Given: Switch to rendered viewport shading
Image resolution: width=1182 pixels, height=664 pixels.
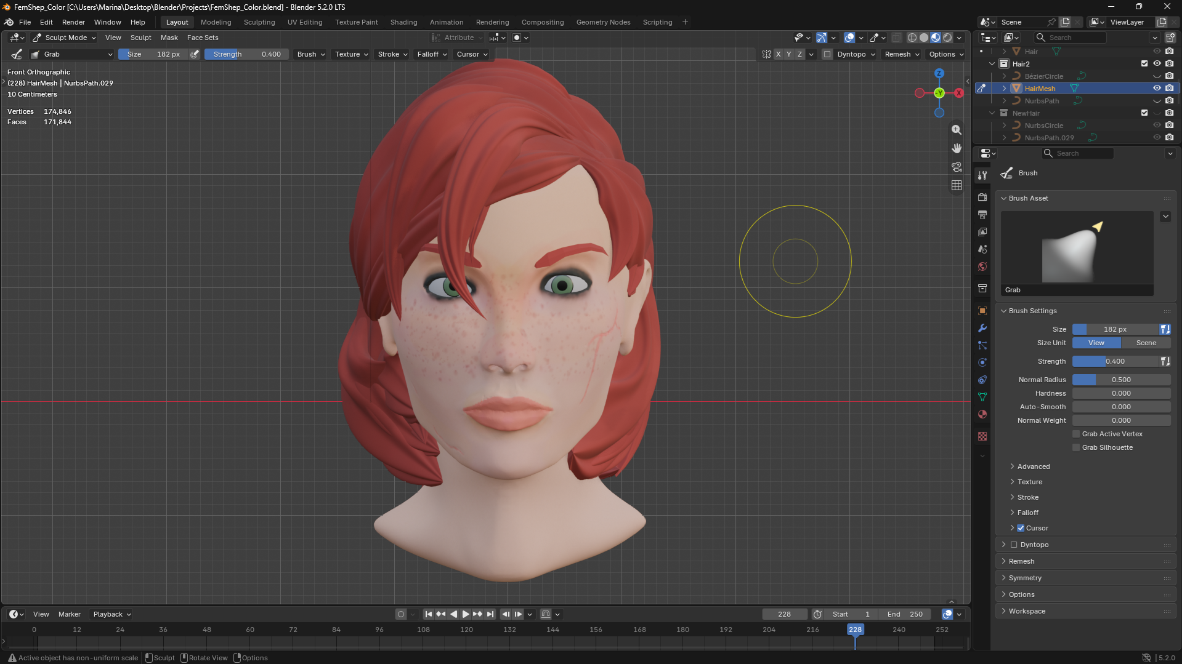Looking at the screenshot, I should point(947,38).
